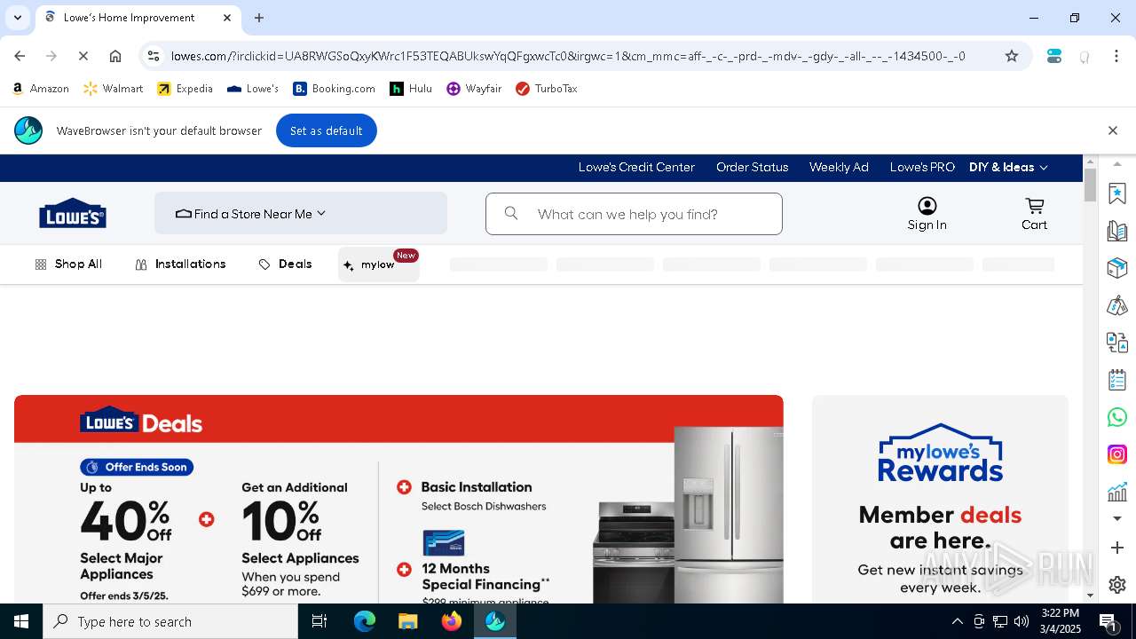Open Walmart bookmark

pyautogui.click(x=113, y=89)
